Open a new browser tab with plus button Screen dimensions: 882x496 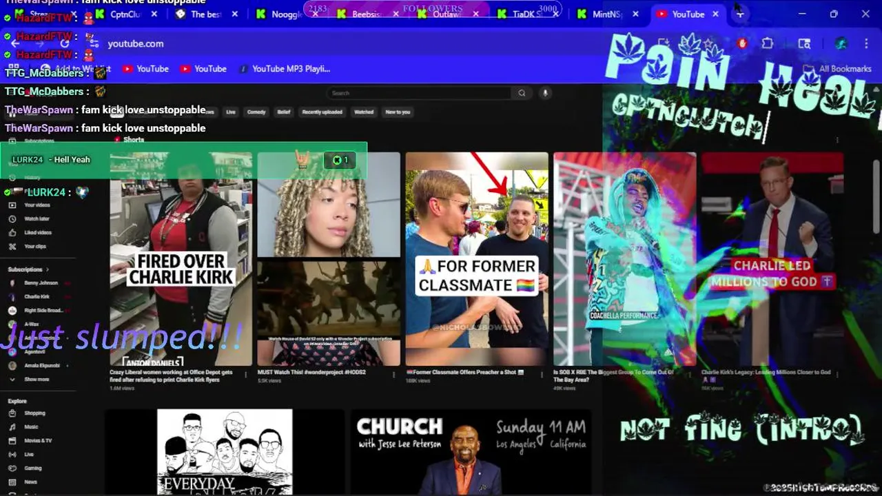pyautogui.click(x=739, y=14)
